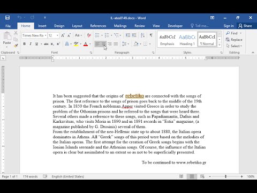Image resolution: width=257 pixels, height=193 pixels.
Task: Apply yellow text highlight color
Action: coord(76,44)
